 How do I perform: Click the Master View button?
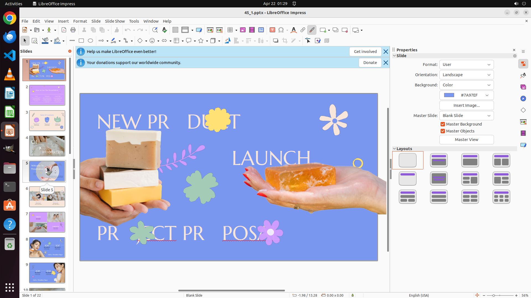[466, 140]
